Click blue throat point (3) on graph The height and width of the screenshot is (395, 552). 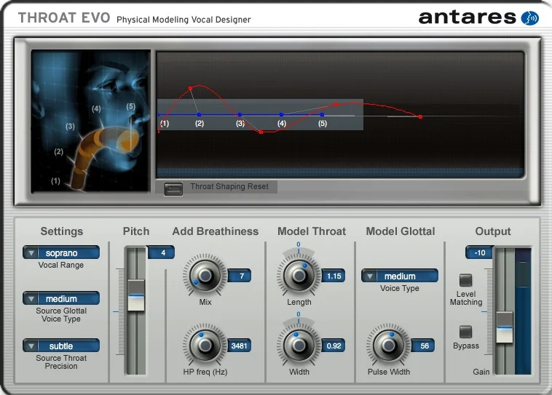tap(240, 115)
